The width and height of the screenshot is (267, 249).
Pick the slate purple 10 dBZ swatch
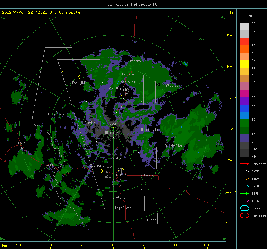(244, 138)
